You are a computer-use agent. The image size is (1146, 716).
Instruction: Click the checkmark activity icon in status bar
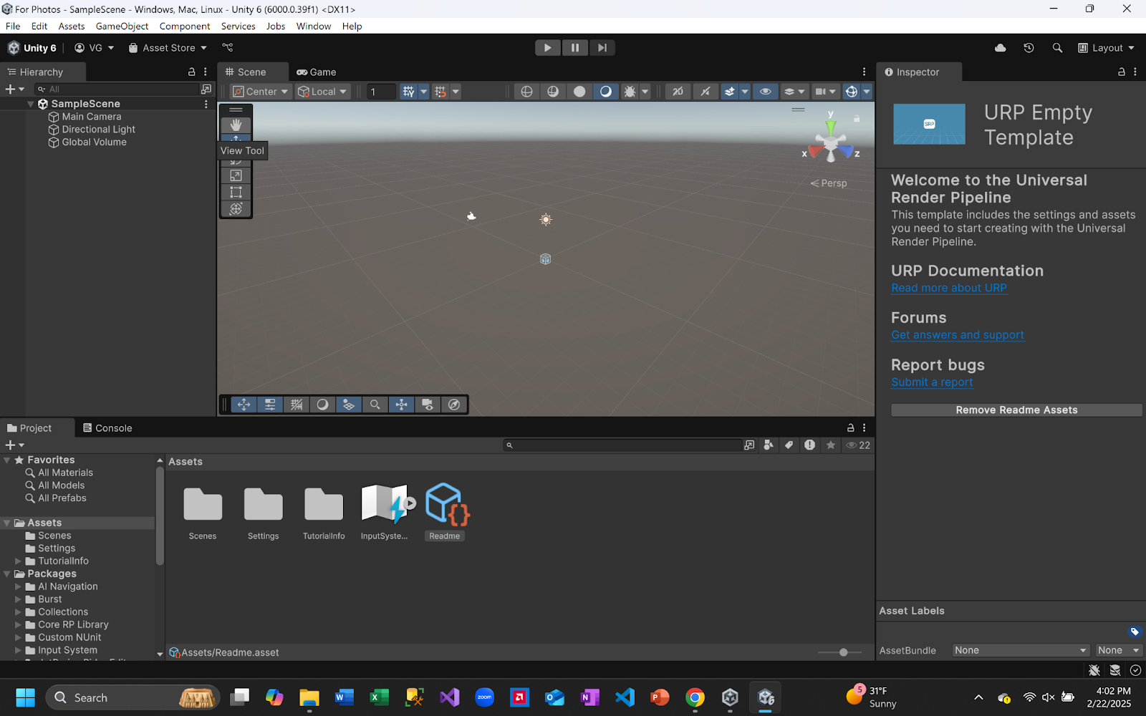pos(1136,670)
